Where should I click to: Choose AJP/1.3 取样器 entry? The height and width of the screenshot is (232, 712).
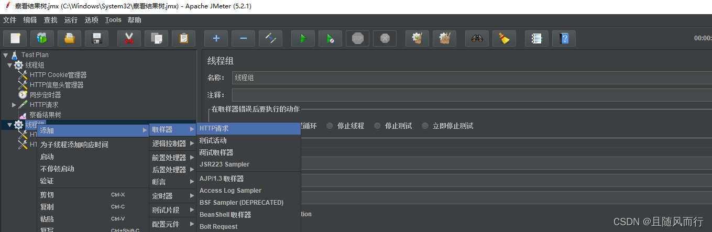coord(248,179)
